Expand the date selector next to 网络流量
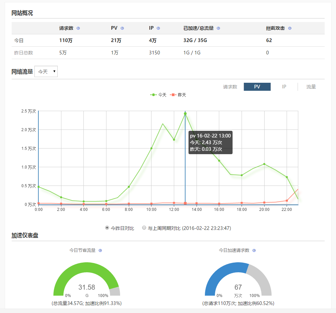The height and width of the screenshot is (313, 336). [x=54, y=71]
